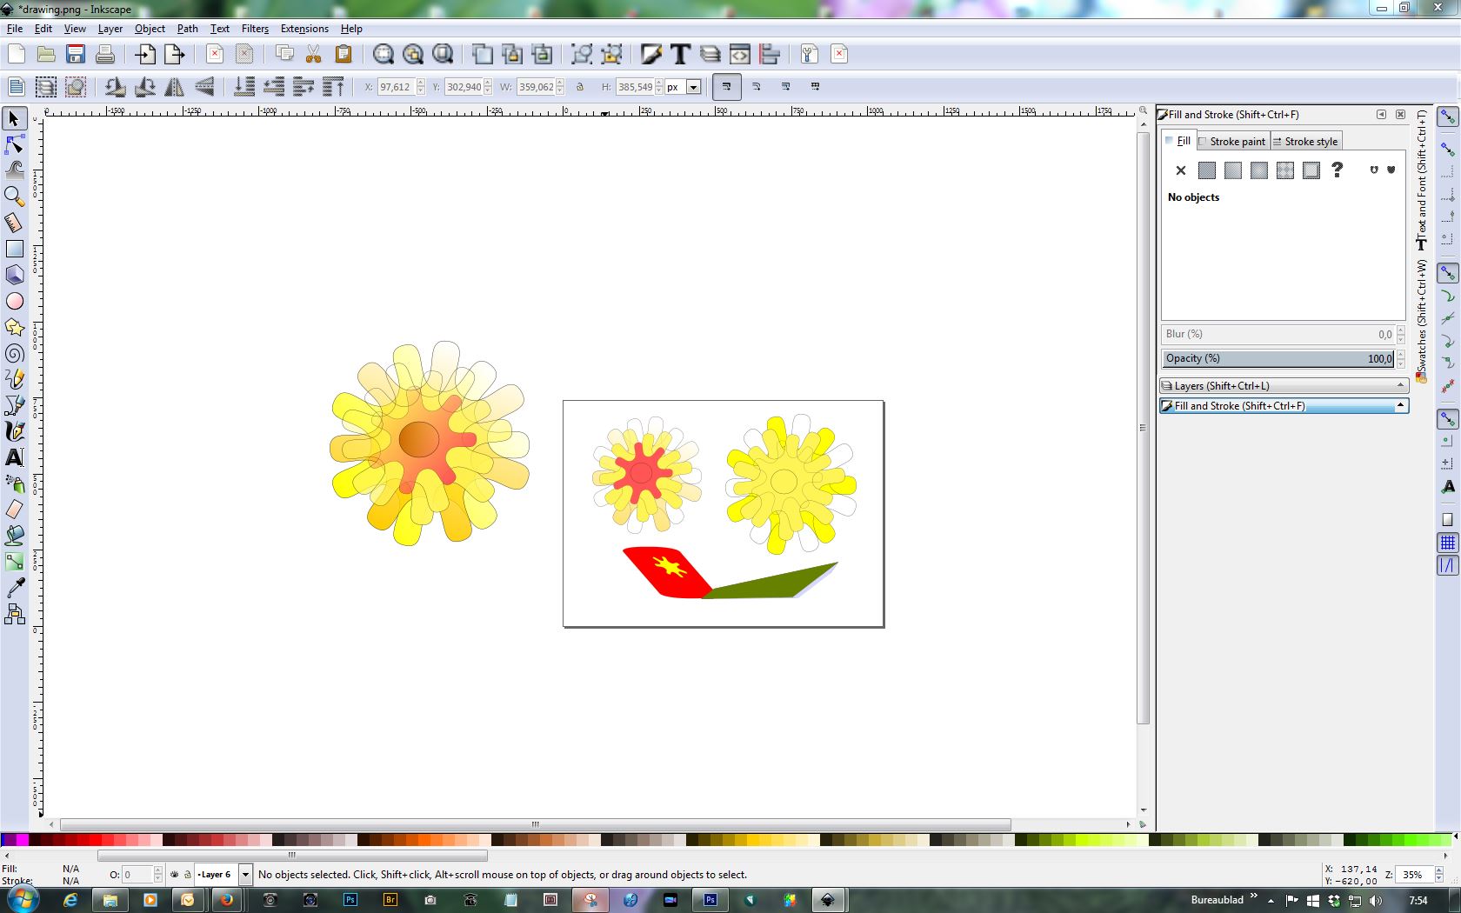Screen dimensions: 1461x913
Task: Select the Text tool in toolbox
Action: pyautogui.click(x=14, y=457)
